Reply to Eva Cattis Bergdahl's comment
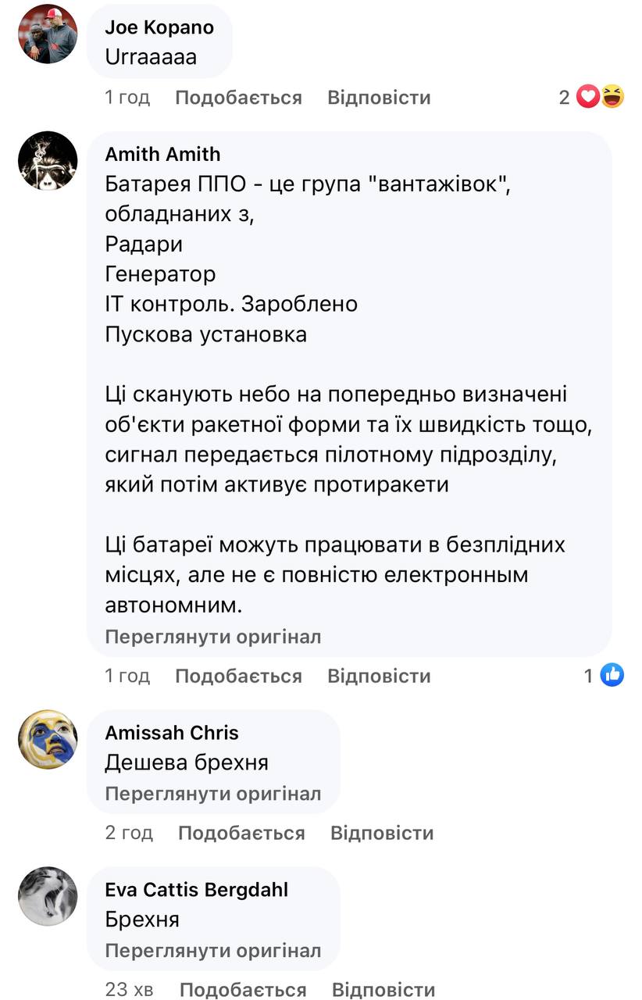 pos(383,990)
